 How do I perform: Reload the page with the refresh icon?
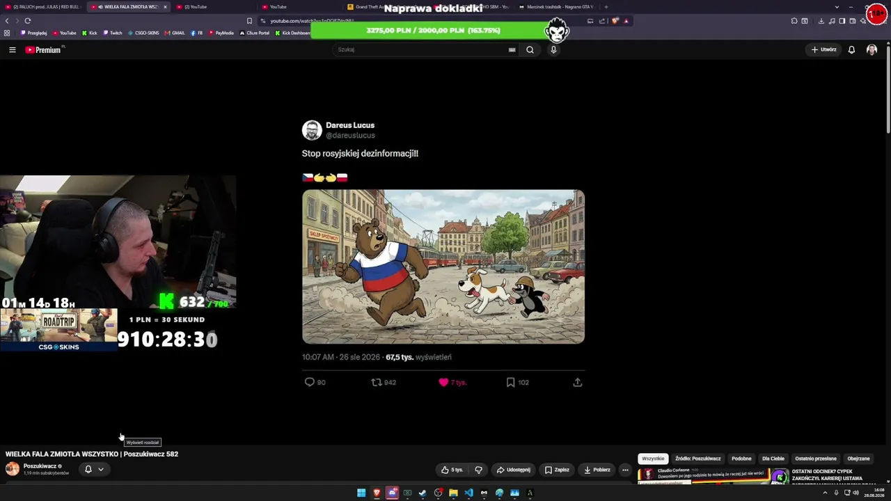28,21
